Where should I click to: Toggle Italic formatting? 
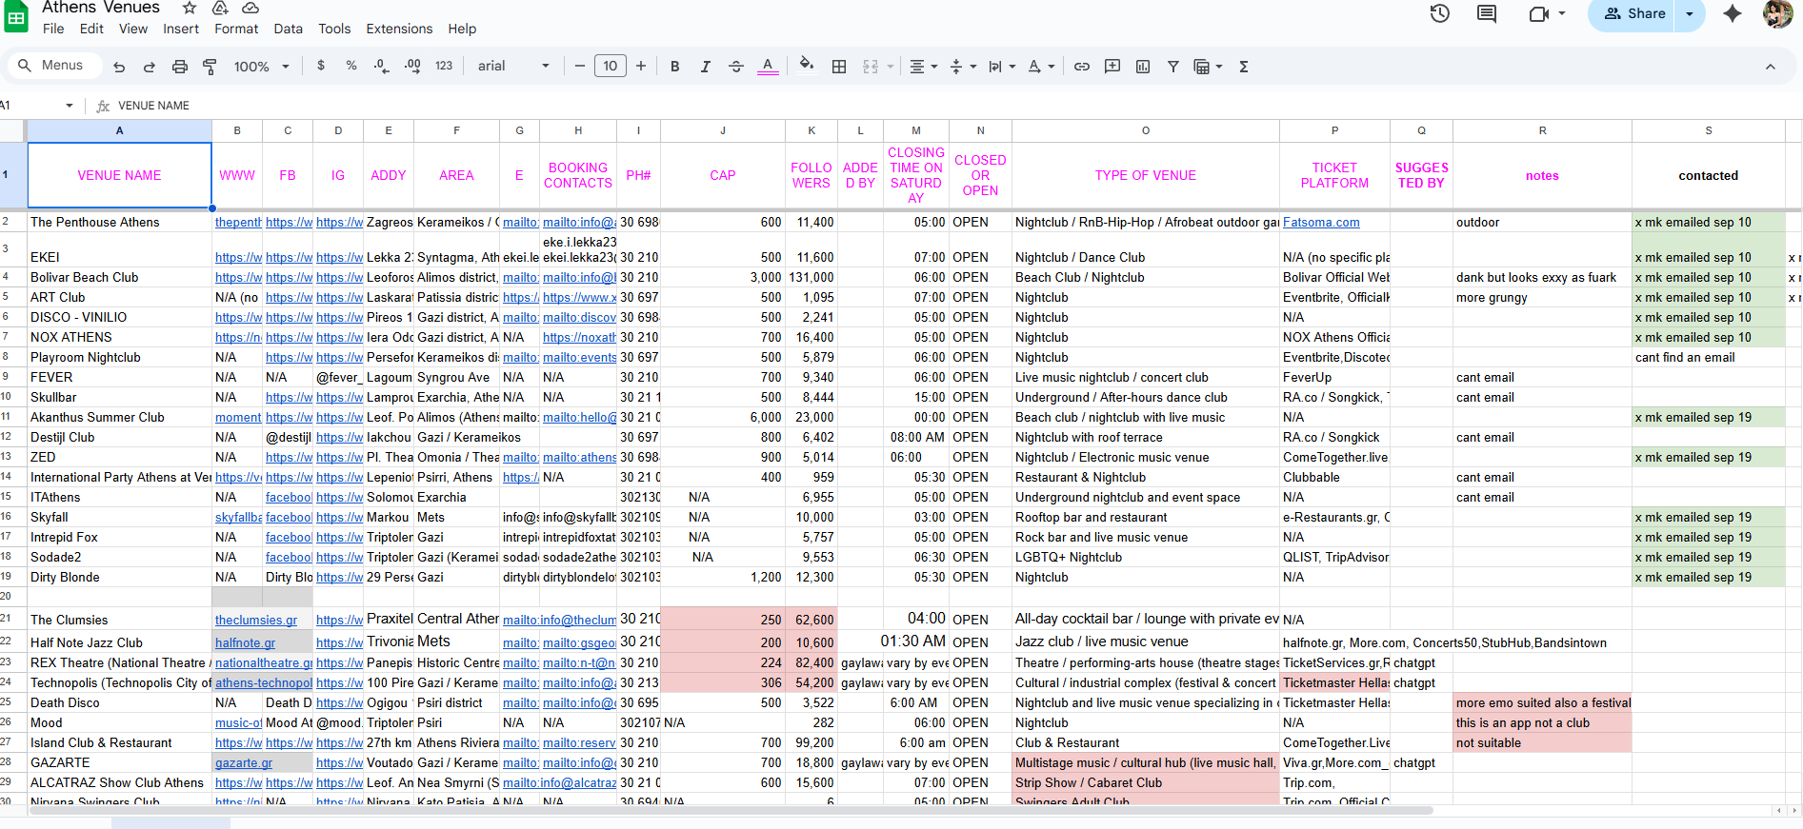point(706,67)
